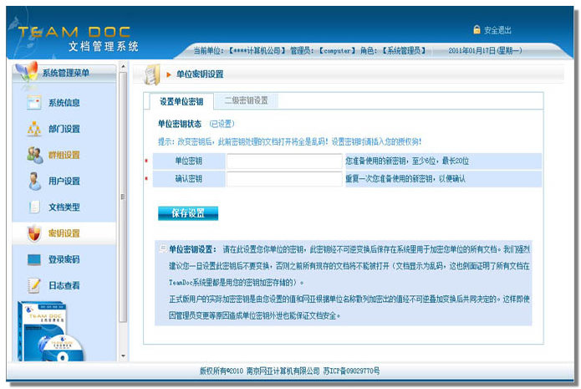This screenshot has height=389, width=581.
Task: Click the 用户设置 user icon
Action: tap(34, 181)
